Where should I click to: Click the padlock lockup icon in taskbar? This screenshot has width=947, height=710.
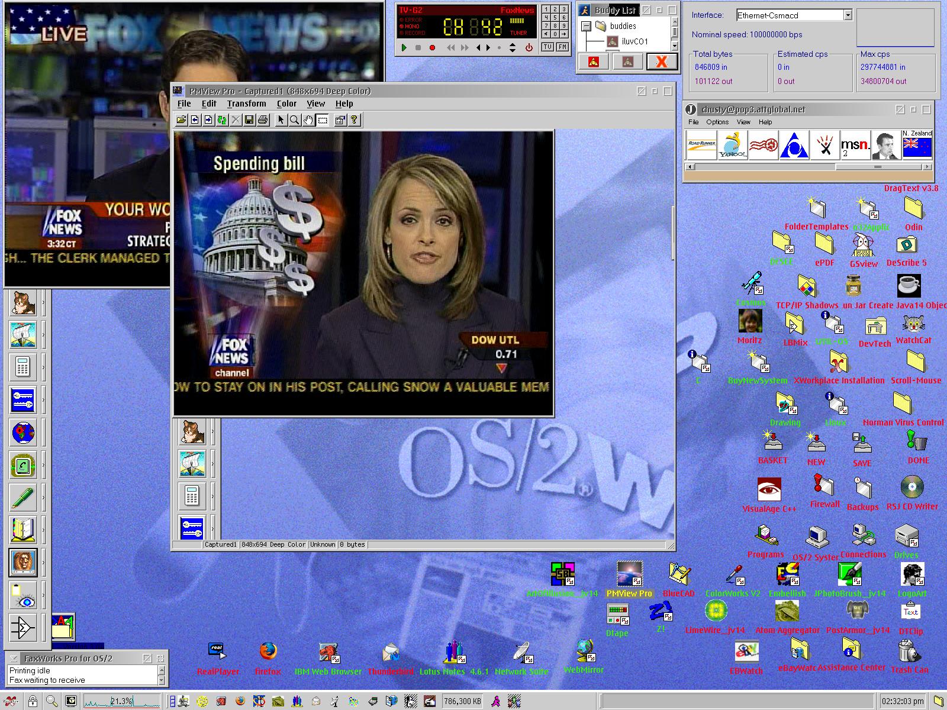point(33,702)
